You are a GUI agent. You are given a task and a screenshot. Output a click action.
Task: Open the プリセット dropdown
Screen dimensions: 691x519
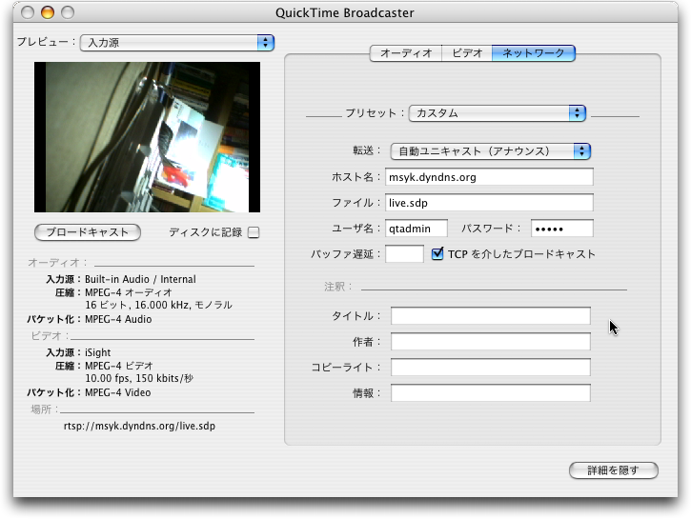tap(497, 113)
